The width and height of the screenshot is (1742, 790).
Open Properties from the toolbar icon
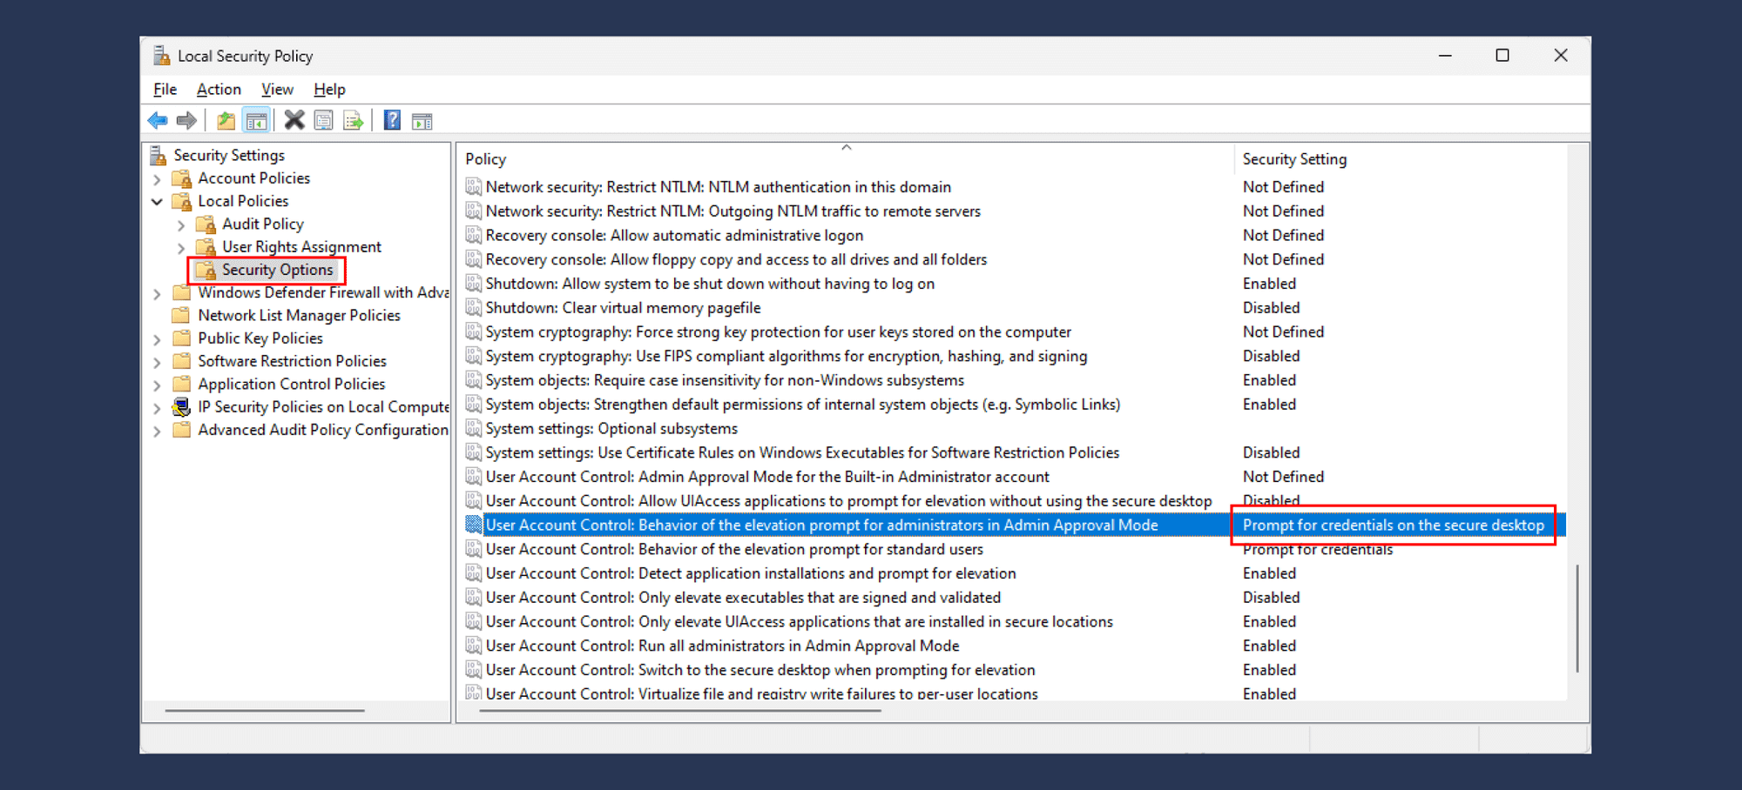point(323,121)
